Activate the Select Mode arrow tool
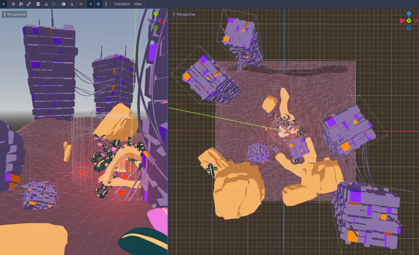This screenshot has width=419, height=255. pyautogui.click(x=4, y=4)
